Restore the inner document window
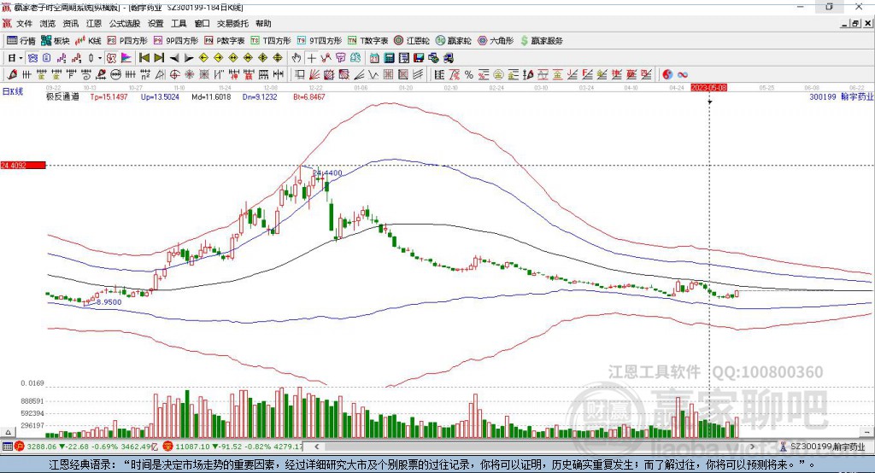Screen dimensions: 875x473 (855, 23)
